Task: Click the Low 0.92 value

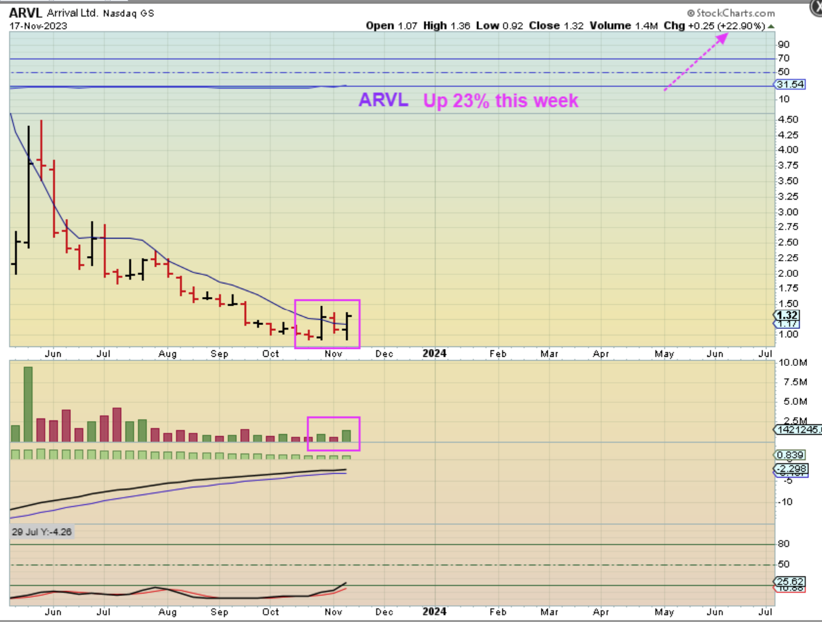Action: tap(499, 26)
